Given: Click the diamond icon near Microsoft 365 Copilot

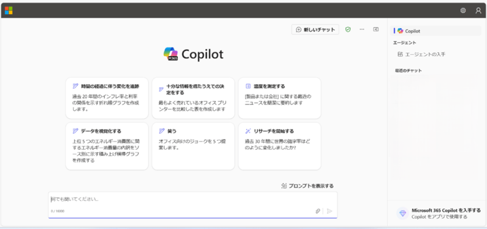Looking at the screenshot, I should point(403,213).
